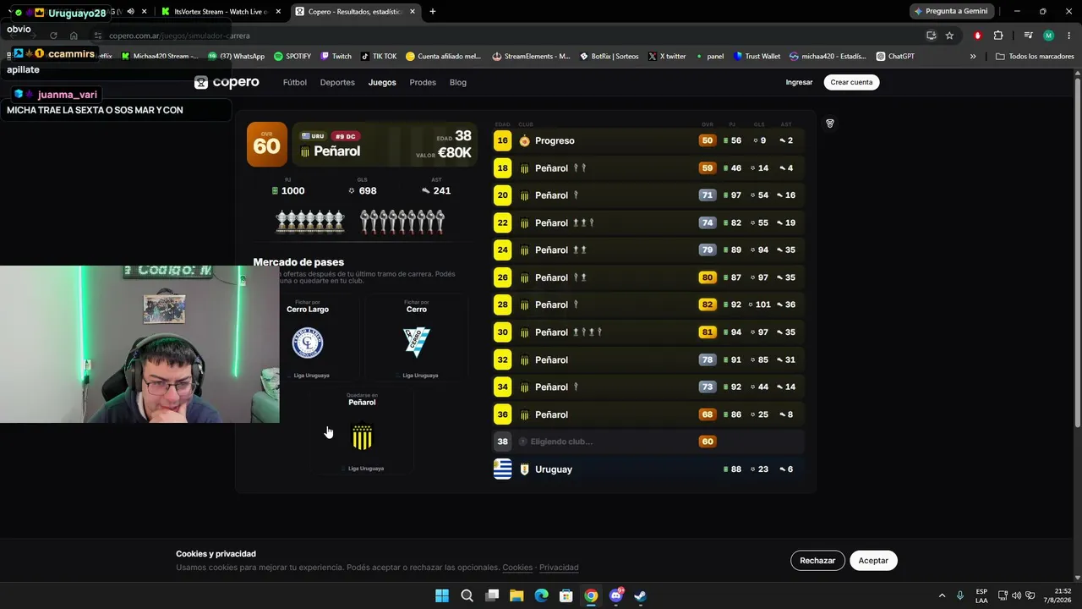Sign for Cerro Largo club offer
Image resolution: width=1082 pixels, height=609 pixels.
click(x=308, y=338)
